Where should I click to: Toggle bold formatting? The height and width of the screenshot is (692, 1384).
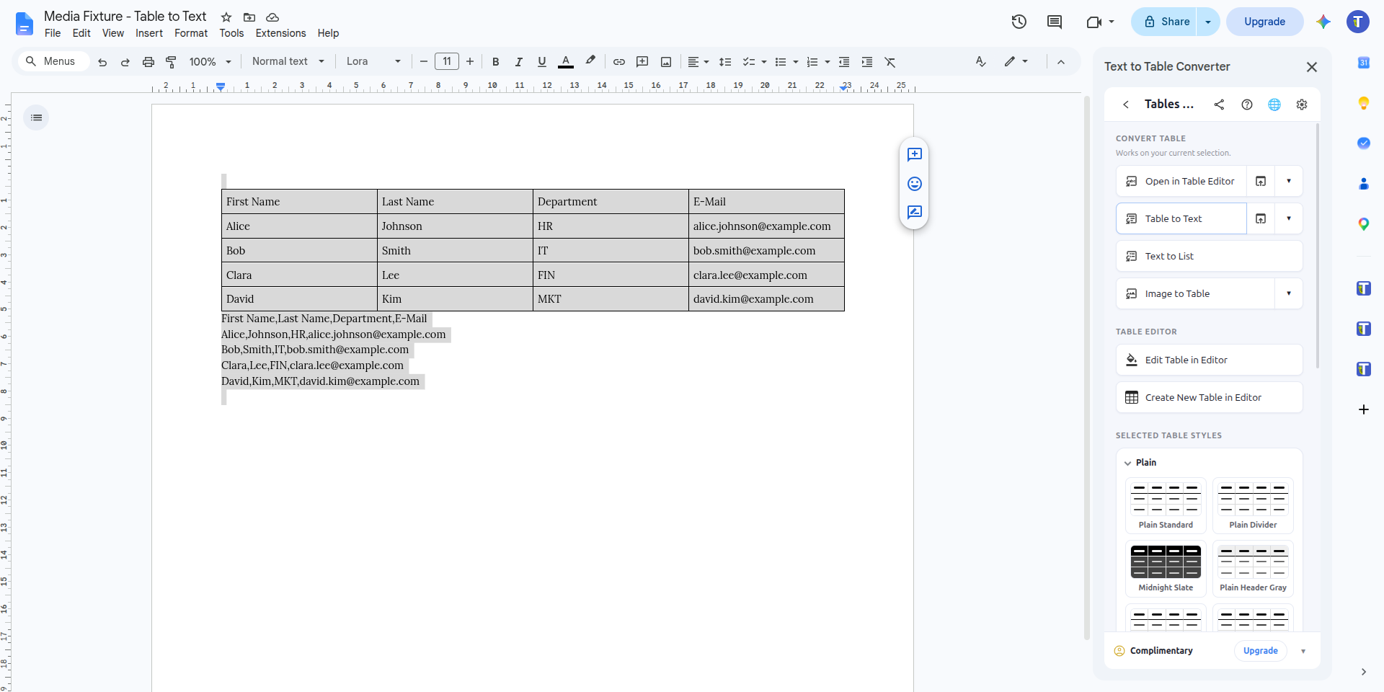[x=495, y=62]
